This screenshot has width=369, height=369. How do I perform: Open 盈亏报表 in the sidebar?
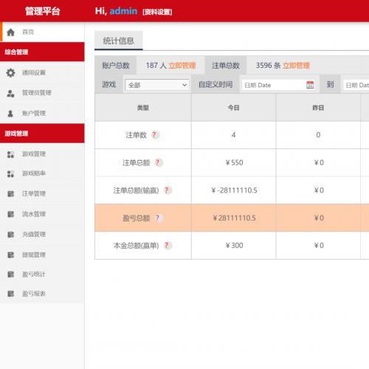coord(42,294)
